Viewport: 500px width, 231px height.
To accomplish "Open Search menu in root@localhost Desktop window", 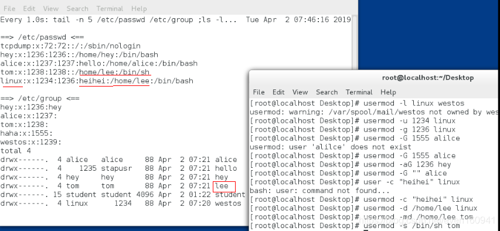I will [327, 92].
